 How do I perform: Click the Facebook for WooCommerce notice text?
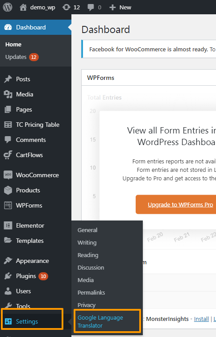click(x=152, y=50)
